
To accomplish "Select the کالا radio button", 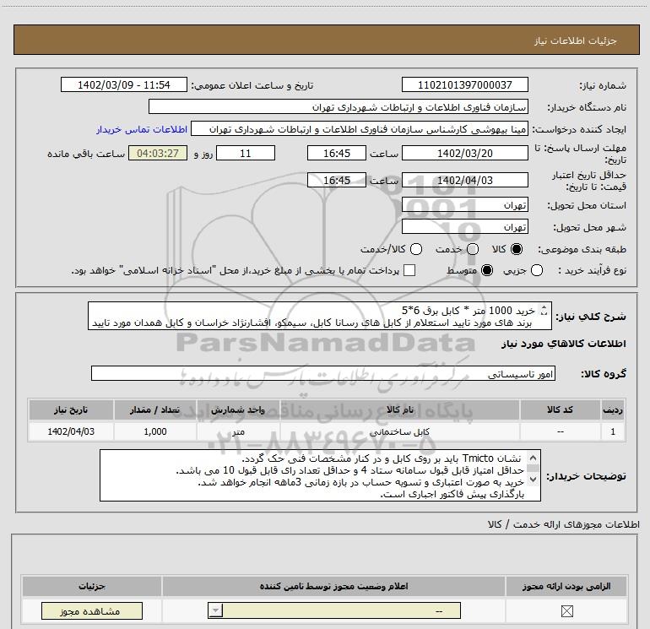I will coord(517,249).
